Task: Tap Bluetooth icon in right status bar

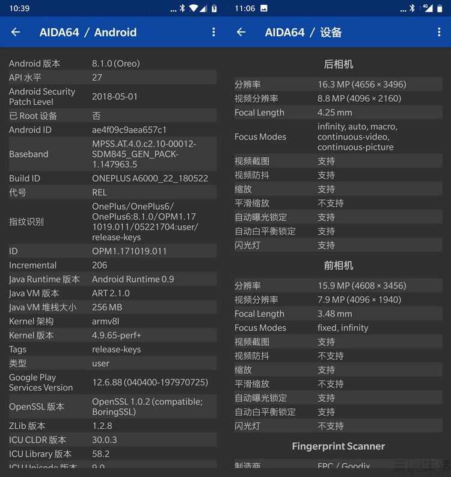Action: (412, 8)
